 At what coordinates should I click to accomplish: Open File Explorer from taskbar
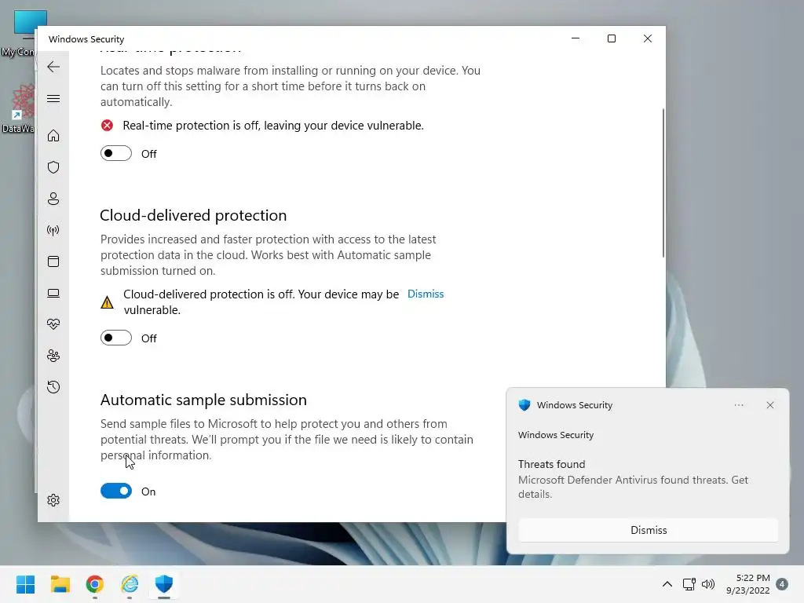(60, 584)
